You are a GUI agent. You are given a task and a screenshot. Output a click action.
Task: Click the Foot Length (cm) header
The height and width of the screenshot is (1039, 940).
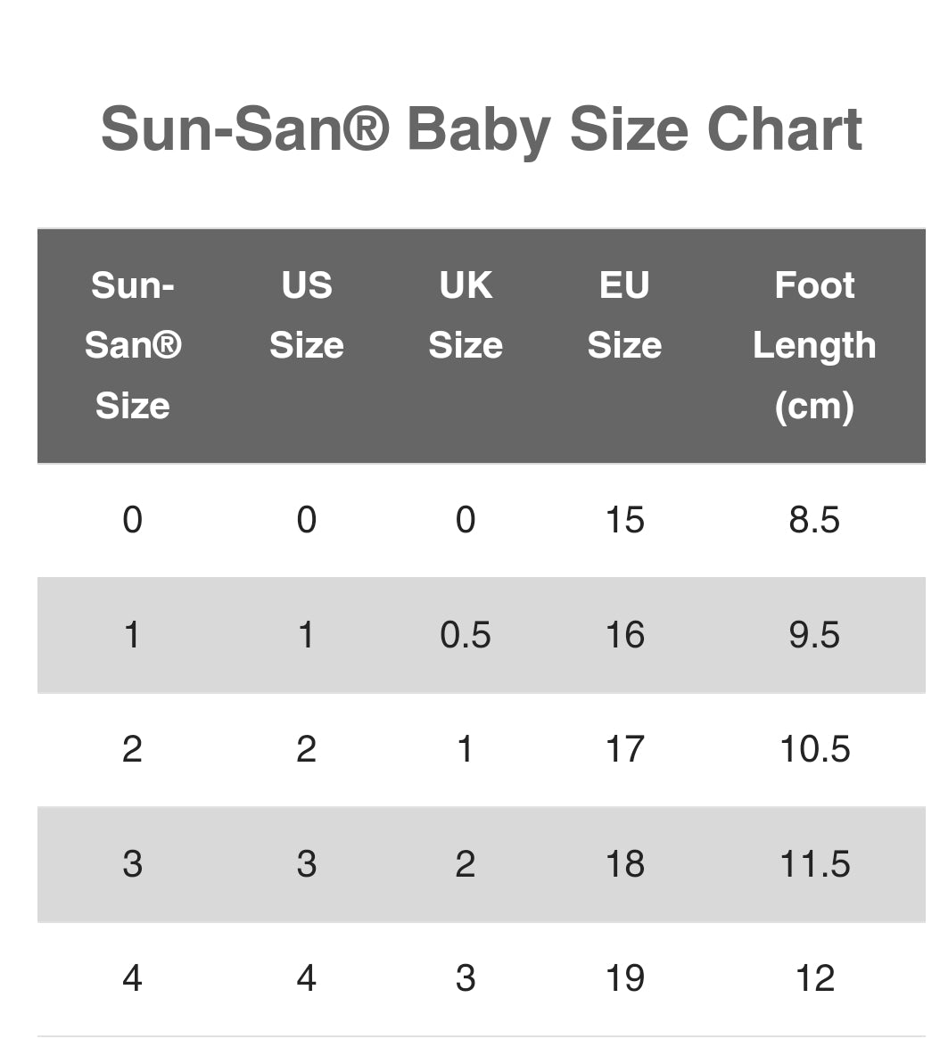(814, 345)
